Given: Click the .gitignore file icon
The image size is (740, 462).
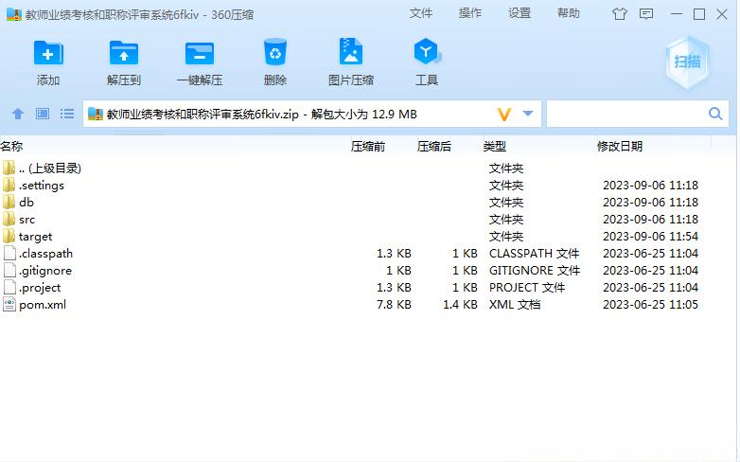Looking at the screenshot, I should (9, 270).
